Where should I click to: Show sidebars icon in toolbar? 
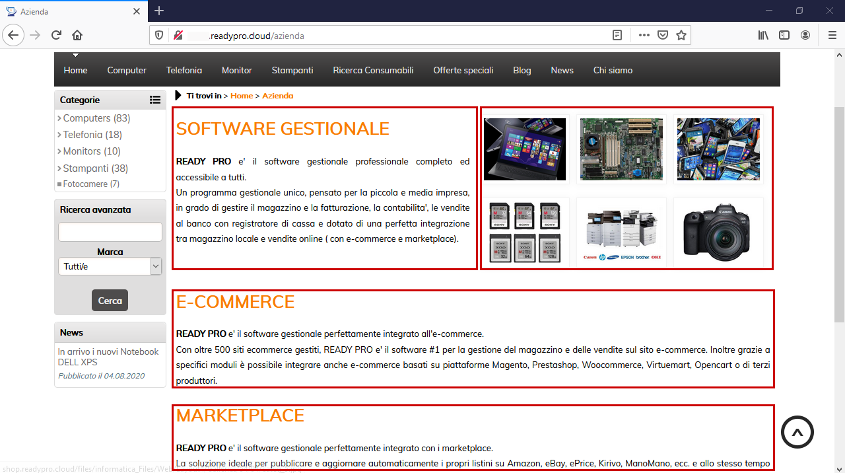784,35
